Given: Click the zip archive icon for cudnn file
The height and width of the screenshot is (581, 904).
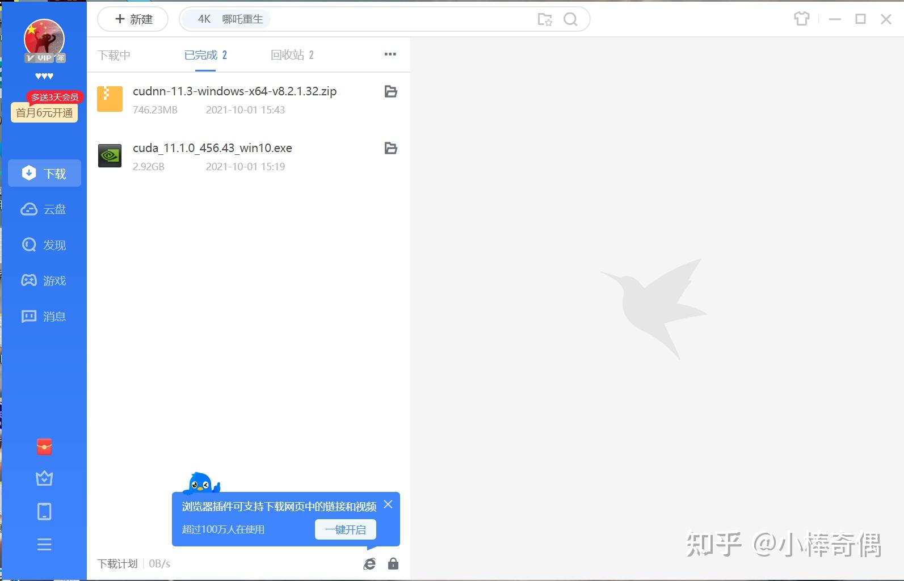Looking at the screenshot, I should 110,99.
